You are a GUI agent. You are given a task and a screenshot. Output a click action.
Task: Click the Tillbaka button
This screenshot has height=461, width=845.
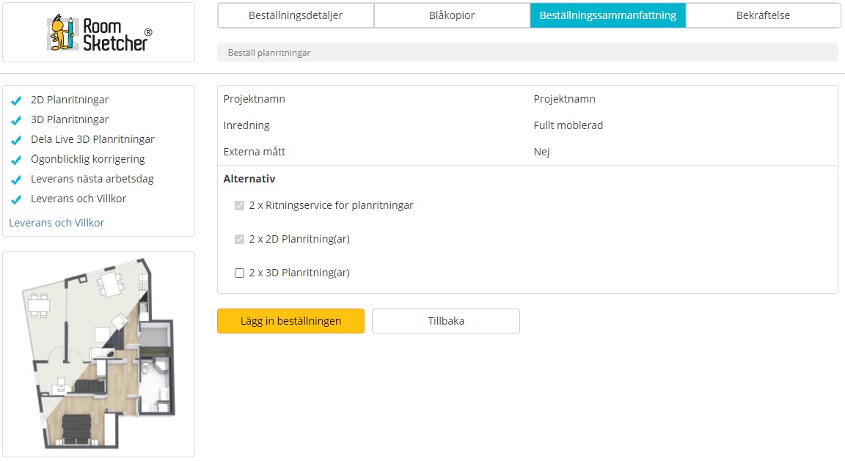pyautogui.click(x=446, y=321)
